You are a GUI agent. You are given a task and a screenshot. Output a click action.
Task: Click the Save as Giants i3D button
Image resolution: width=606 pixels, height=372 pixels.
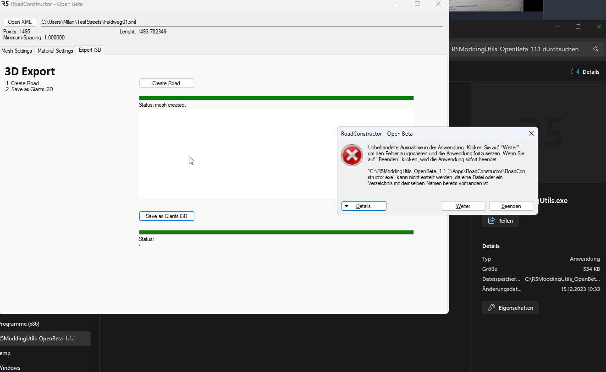click(x=166, y=216)
